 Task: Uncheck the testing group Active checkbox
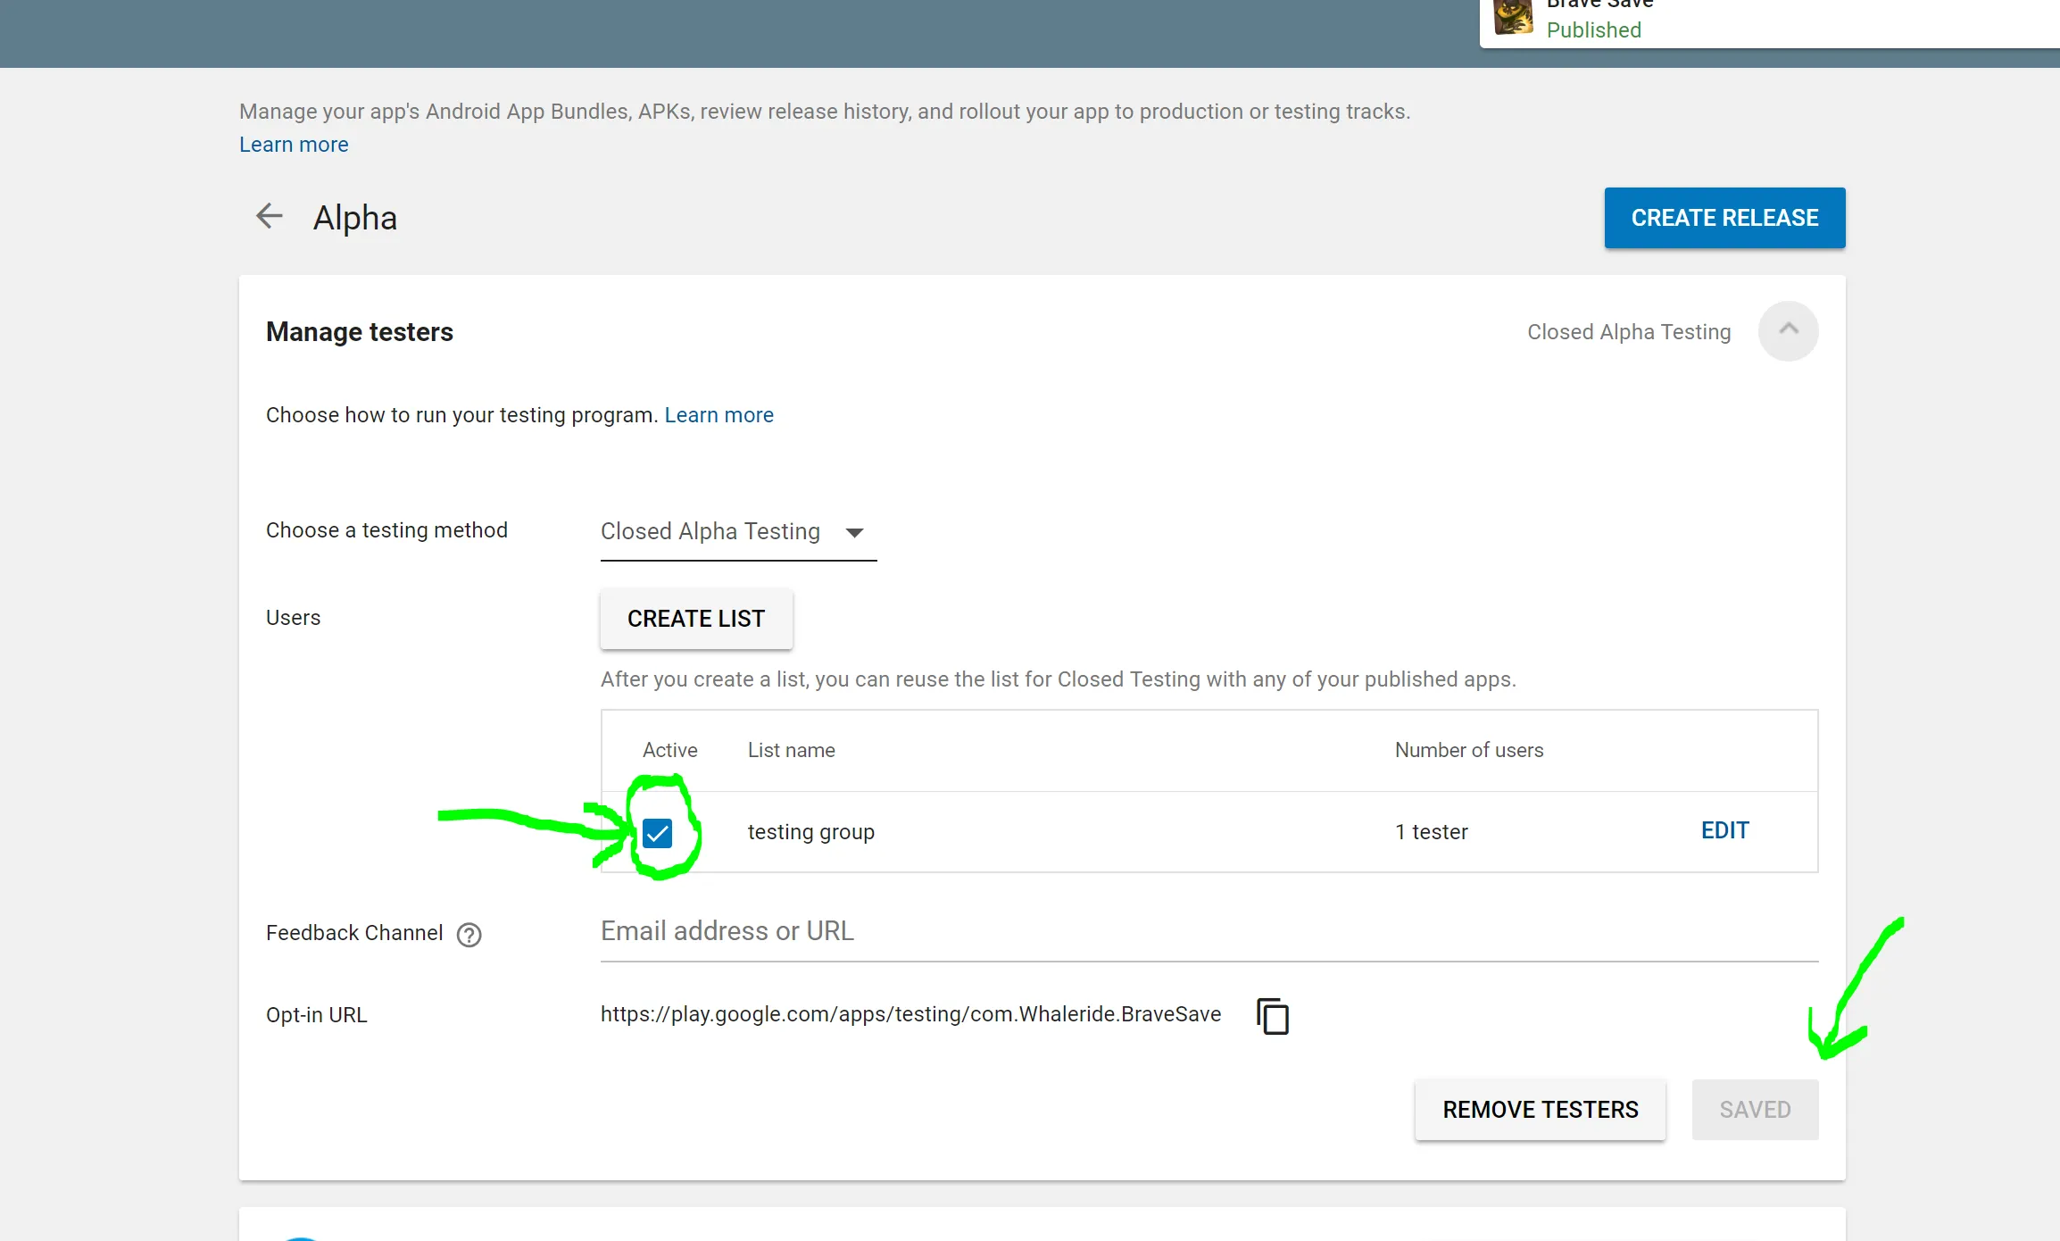click(x=658, y=833)
